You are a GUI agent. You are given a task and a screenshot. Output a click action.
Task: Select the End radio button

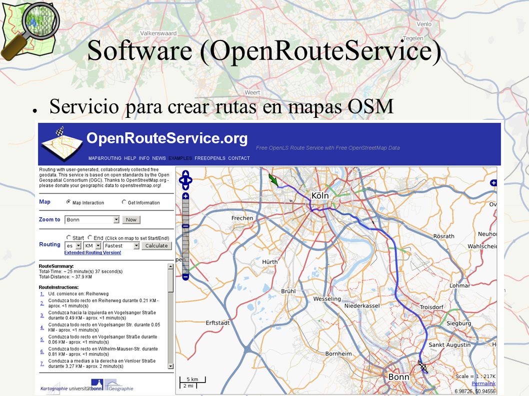coord(90,238)
